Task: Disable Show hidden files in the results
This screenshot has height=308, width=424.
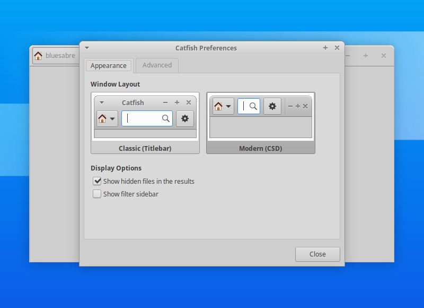Action: pyautogui.click(x=97, y=181)
